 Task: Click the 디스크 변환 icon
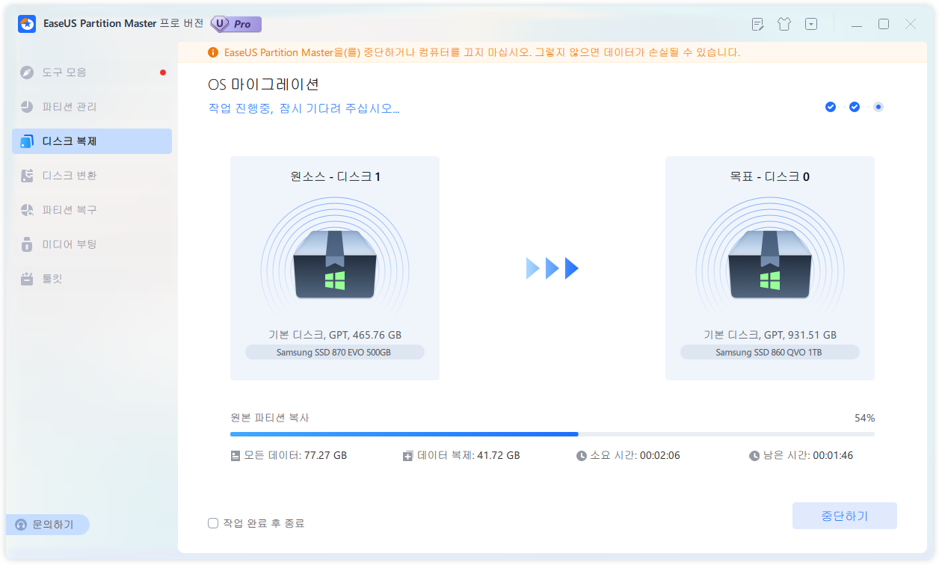[x=28, y=176]
